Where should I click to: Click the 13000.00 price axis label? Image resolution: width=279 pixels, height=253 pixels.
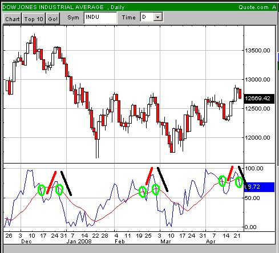[x=257, y=79]
